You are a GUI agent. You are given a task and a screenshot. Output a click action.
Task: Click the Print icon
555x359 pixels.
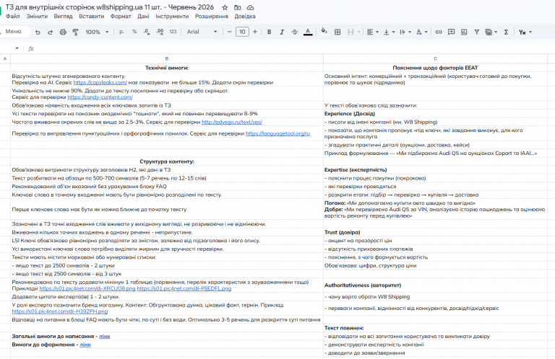click(x=63, y=32)
